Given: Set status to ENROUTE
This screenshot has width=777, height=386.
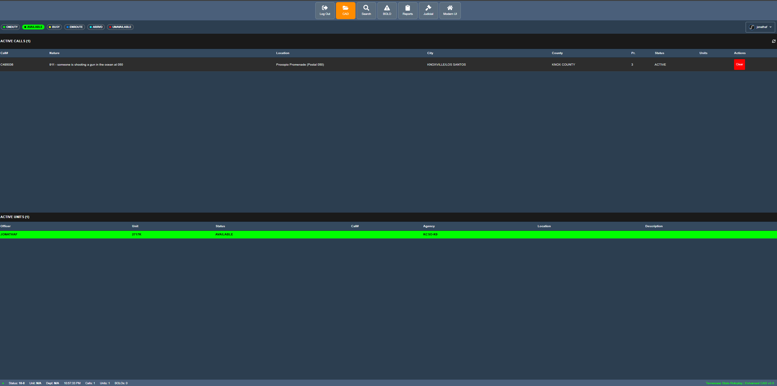Looking at the screenshot, I should pos(75,27).
